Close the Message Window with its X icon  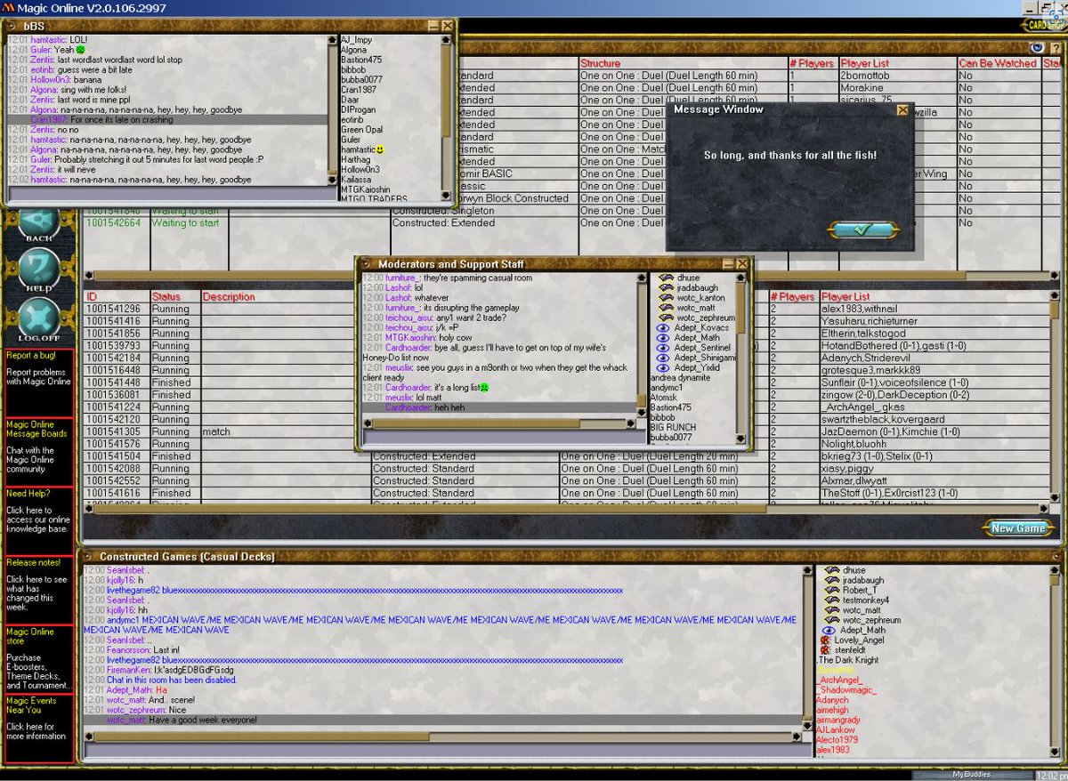click(902, 110)
